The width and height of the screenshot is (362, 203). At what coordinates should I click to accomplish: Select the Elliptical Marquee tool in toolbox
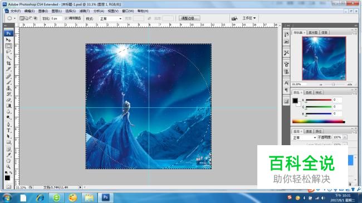click(8, 46)
